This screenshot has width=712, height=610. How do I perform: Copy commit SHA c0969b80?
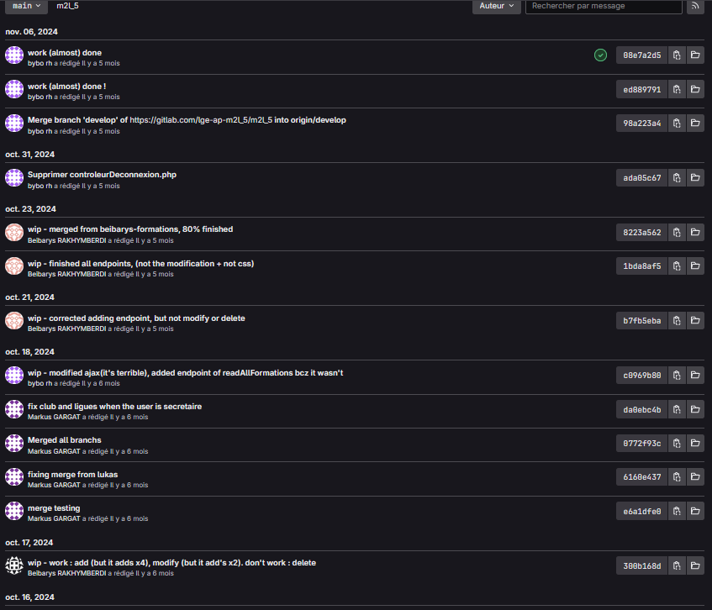pyautogui.click(x=677, y=375)
